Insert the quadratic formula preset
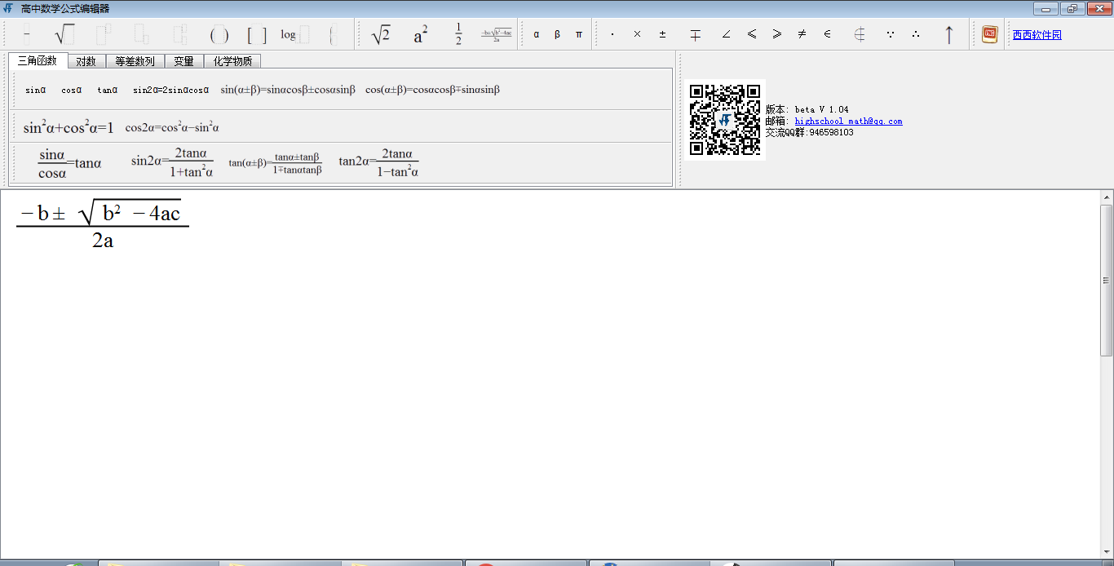The width and height of the screenshot is (1114, 566). click(496, 35)
